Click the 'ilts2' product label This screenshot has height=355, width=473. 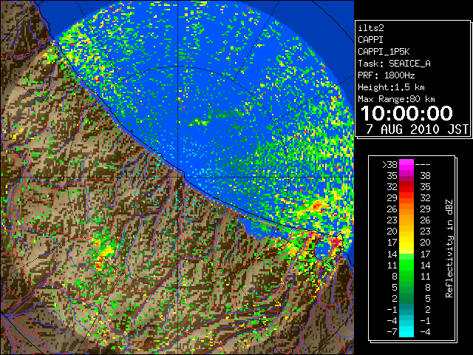point(371,28)
